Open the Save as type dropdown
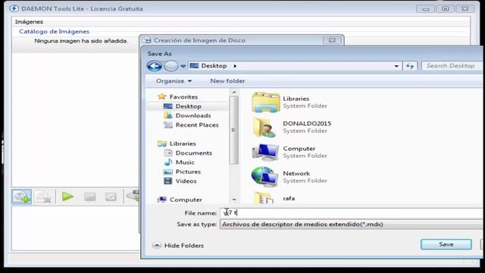 click(x=352, y=224)
